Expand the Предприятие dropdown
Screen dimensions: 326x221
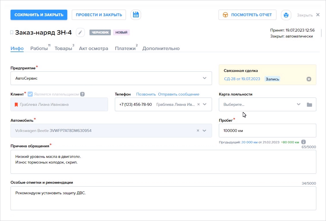(205, 78)
